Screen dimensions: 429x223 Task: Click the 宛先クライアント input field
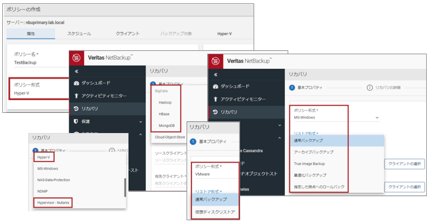[170, 183]
